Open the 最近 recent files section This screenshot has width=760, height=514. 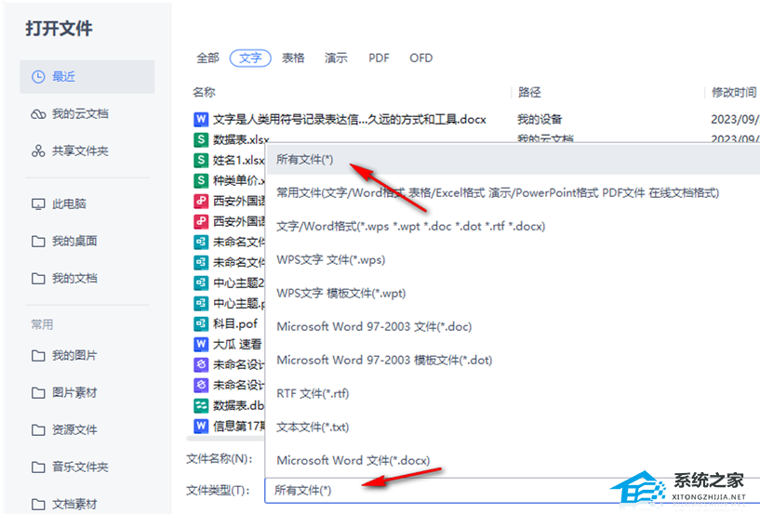[87, 76]
